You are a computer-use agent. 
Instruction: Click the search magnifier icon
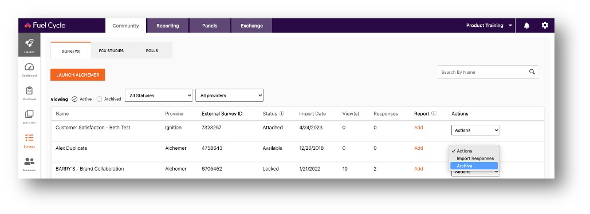[532, 72]
